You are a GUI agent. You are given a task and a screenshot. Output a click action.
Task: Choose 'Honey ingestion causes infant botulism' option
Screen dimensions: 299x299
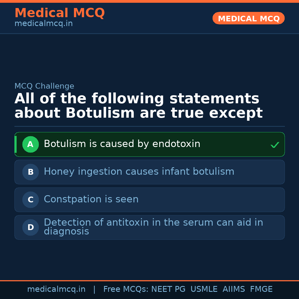tap(139, 172)
